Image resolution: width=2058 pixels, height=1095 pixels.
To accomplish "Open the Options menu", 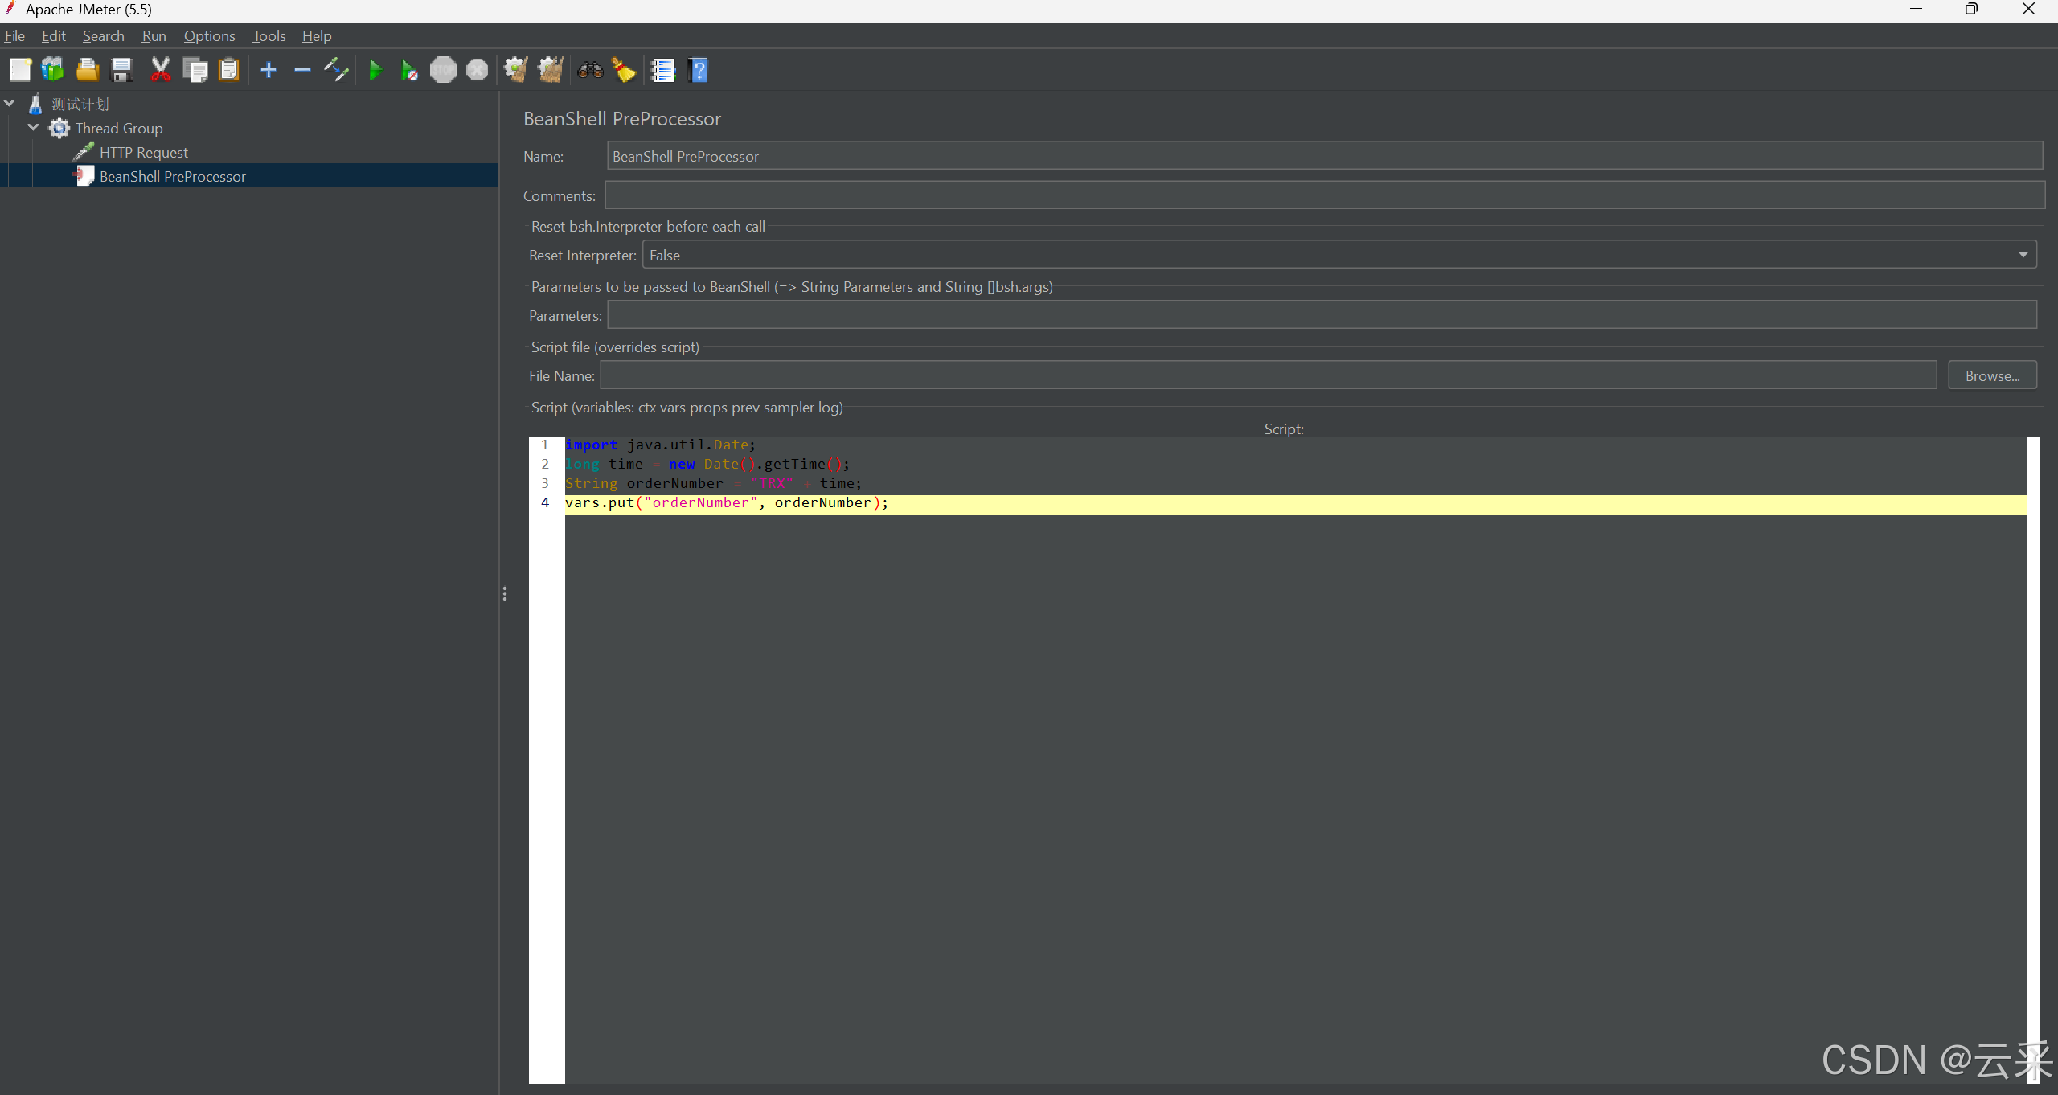I will pyautogui.click(x=209, y=36).
